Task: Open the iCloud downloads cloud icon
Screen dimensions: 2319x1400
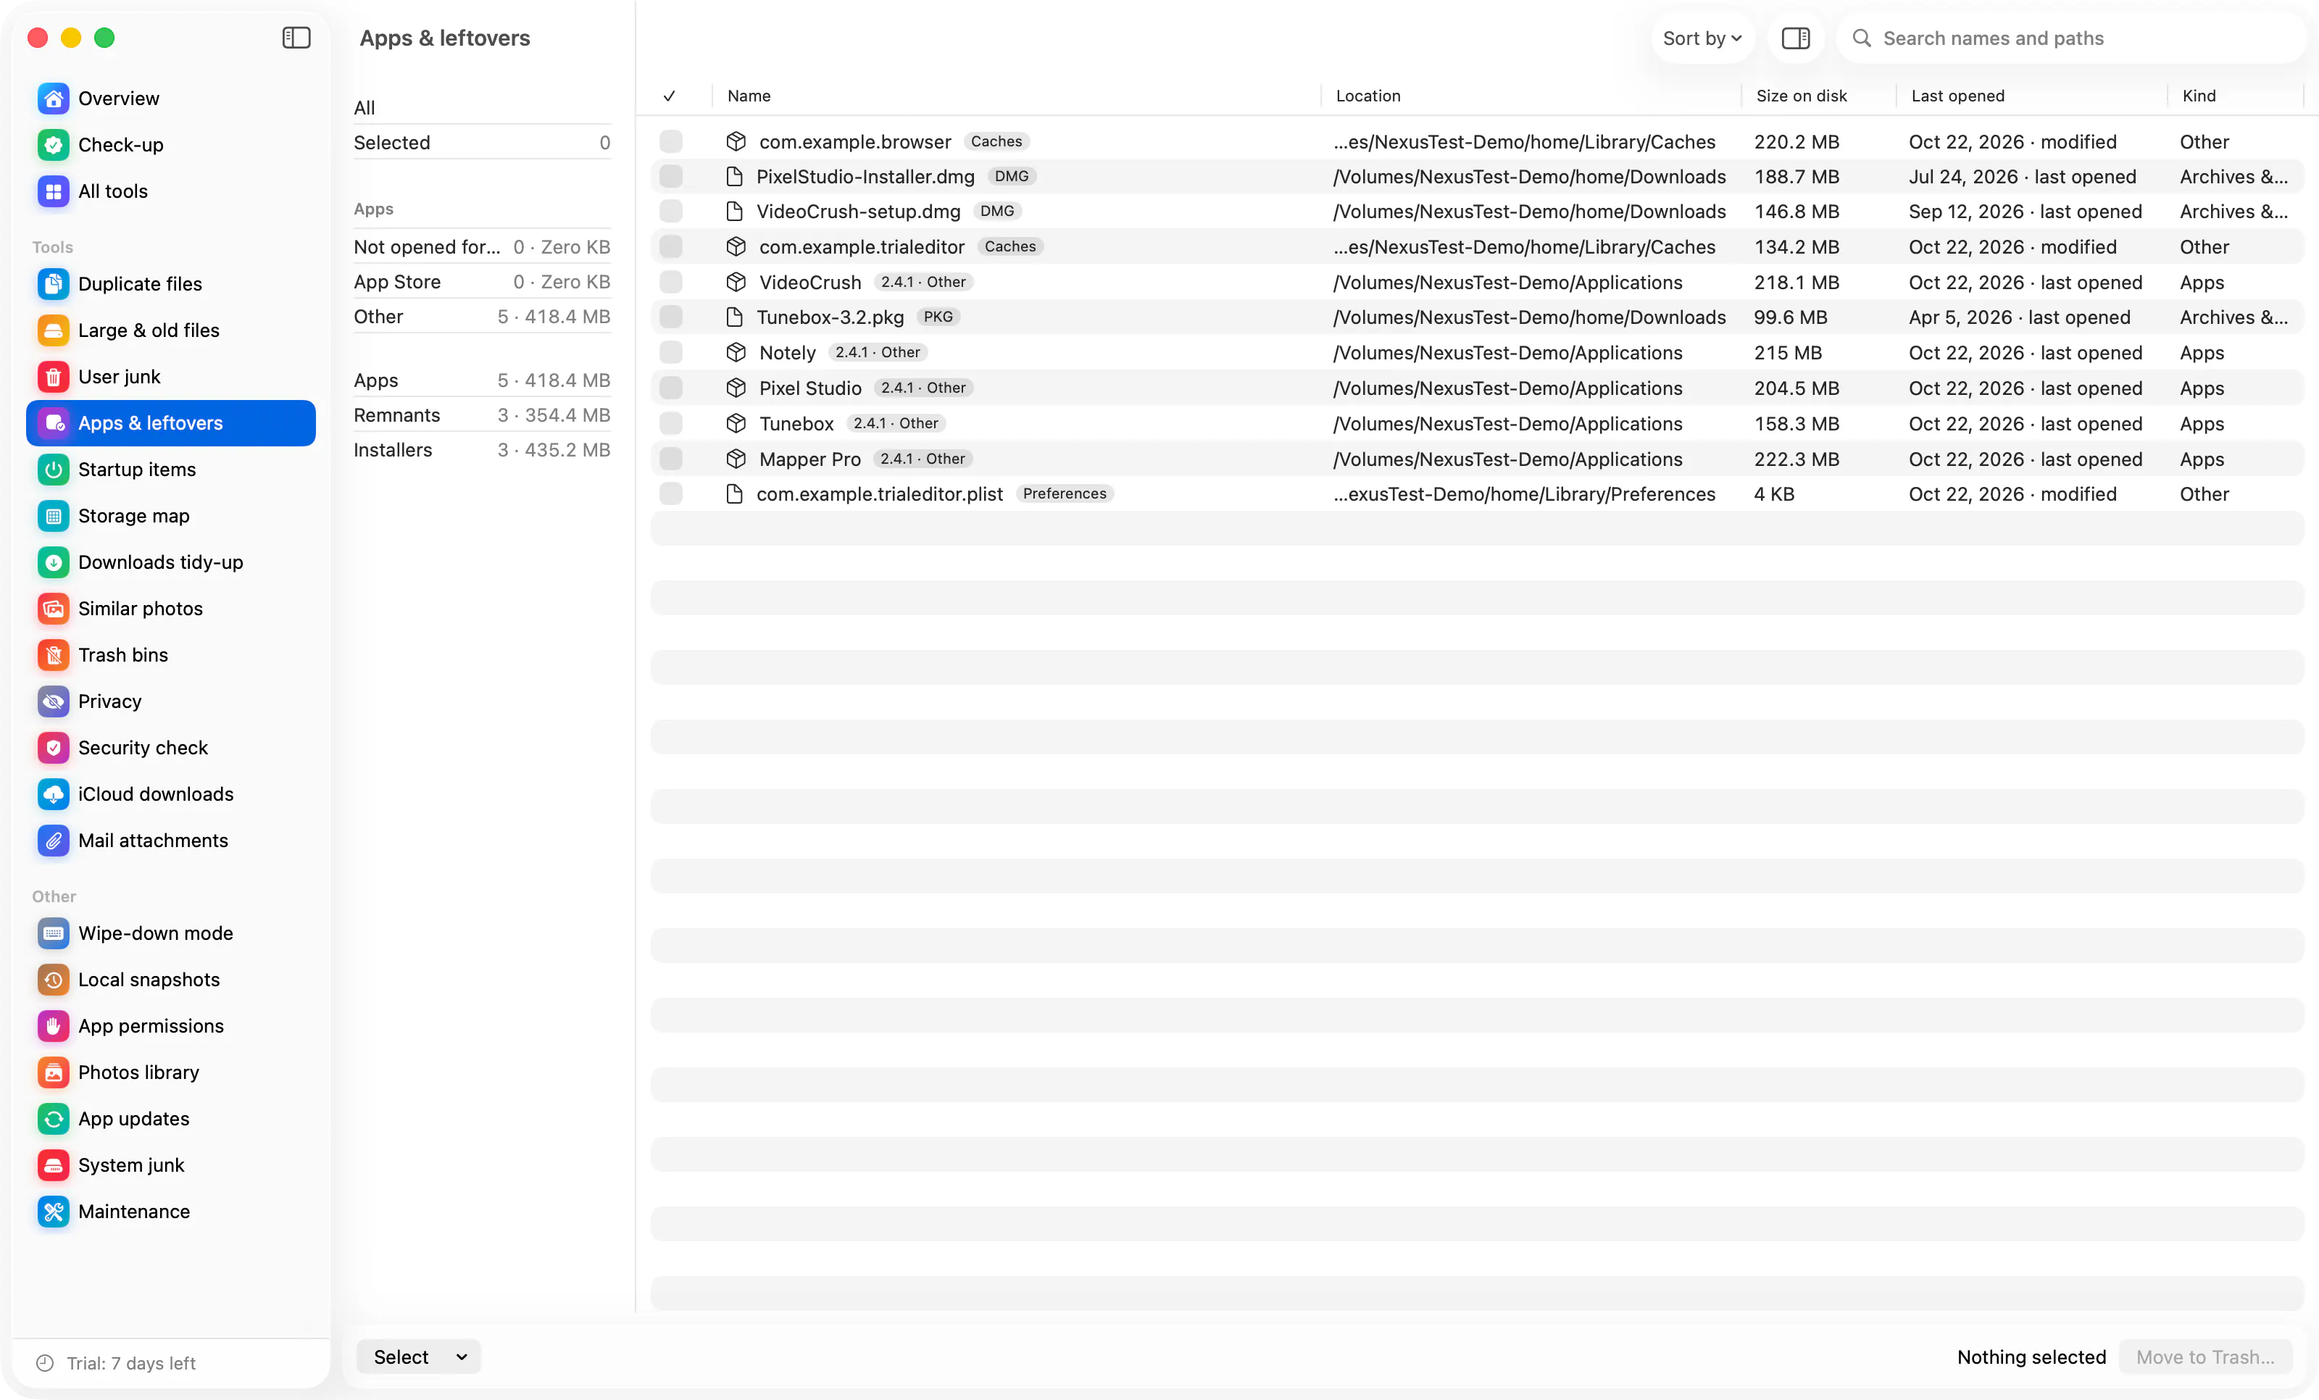Action: pos(54,794)
